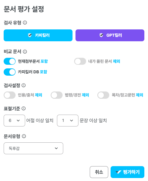The image size is (148, 181).
Task: Select the 카피킬러 inspection type
Action: click(x=38, y=35)
